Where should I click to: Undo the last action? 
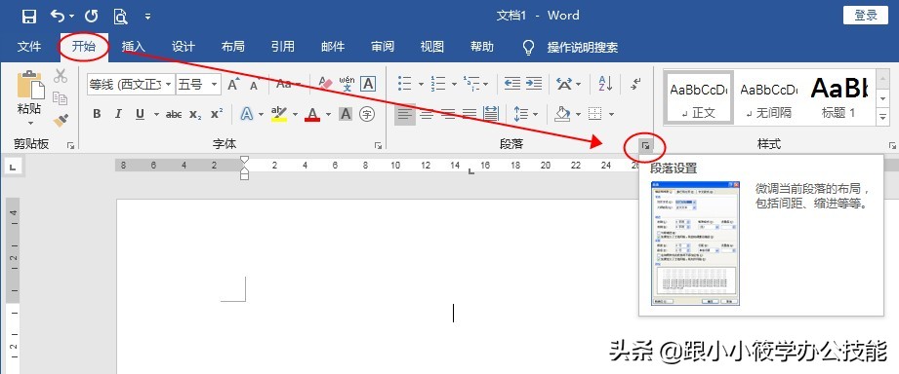(58, 16)
